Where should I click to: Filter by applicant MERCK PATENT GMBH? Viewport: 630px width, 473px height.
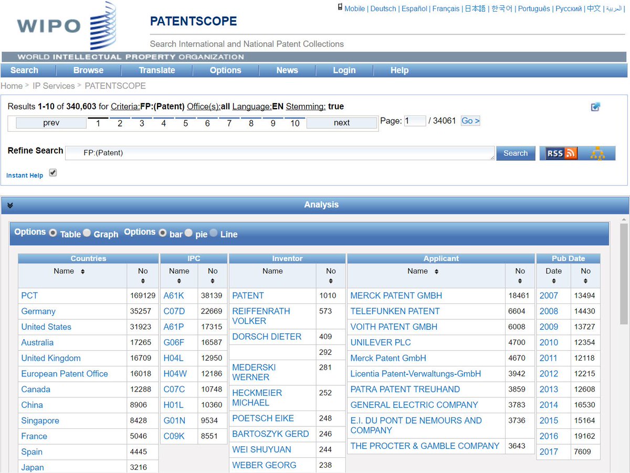(x=396, y=296)
